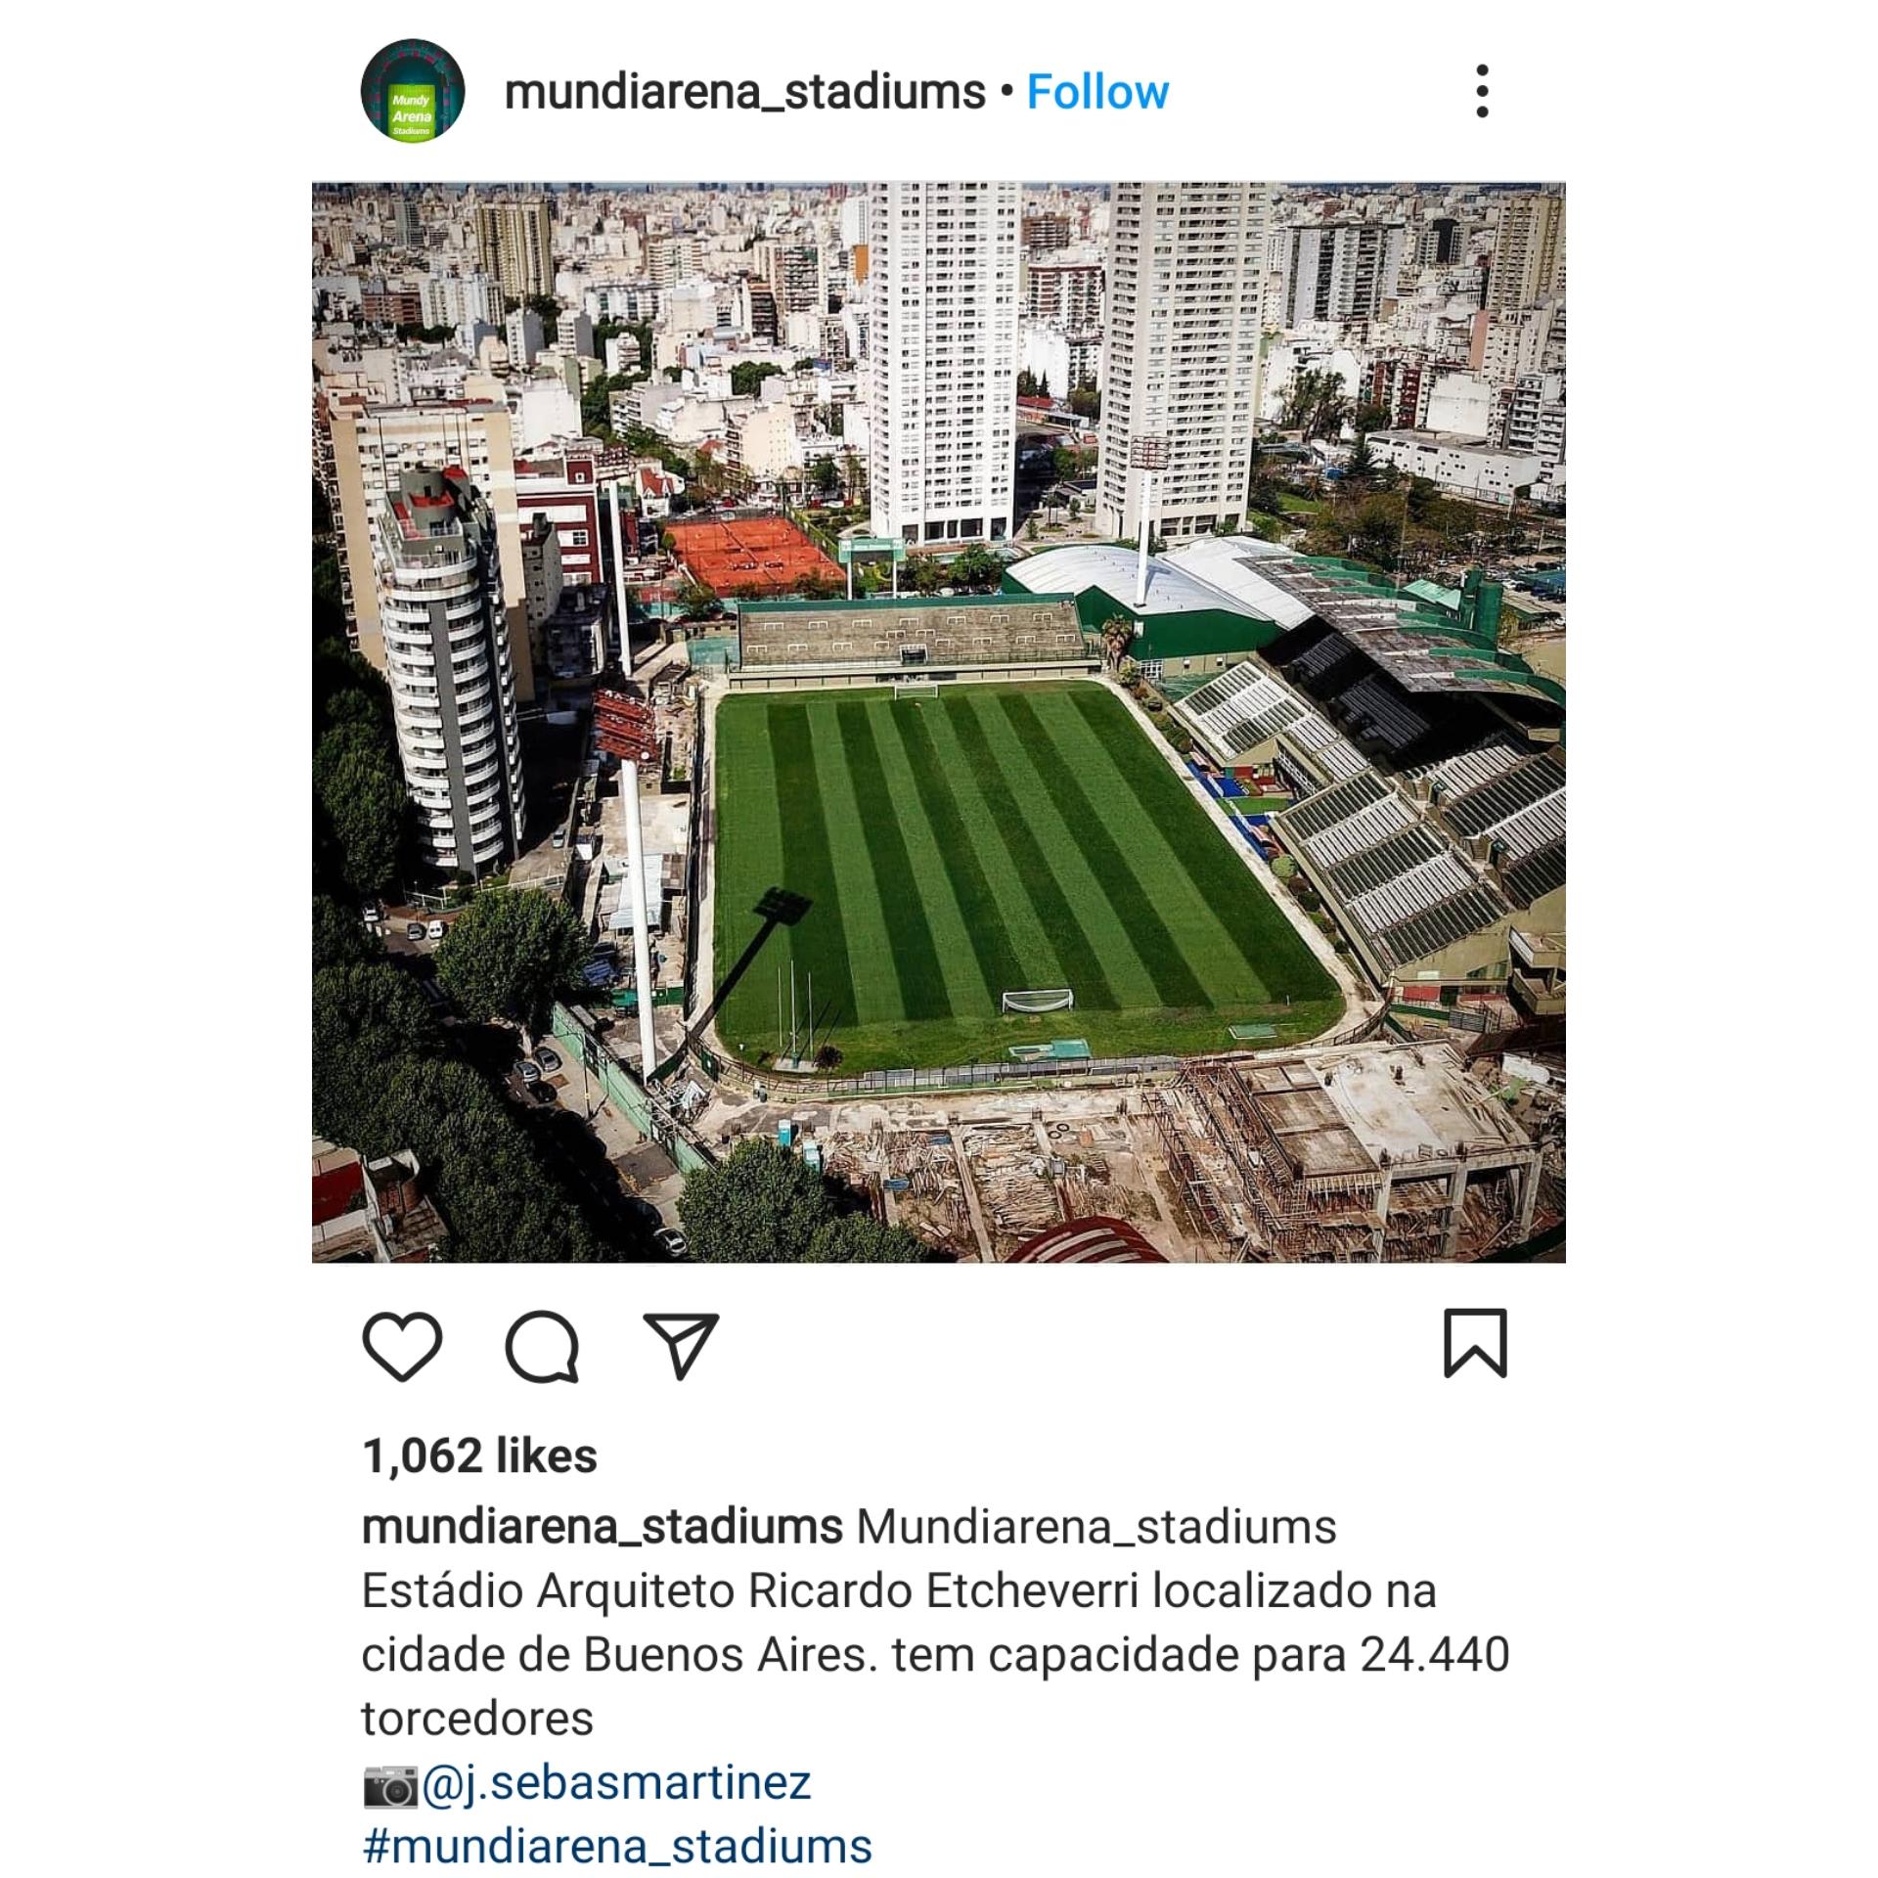The image size is (1878, 1878).
Task: Open comments using the speech bubble icon
Action: pyautogui.click(x=542, y=1346)
